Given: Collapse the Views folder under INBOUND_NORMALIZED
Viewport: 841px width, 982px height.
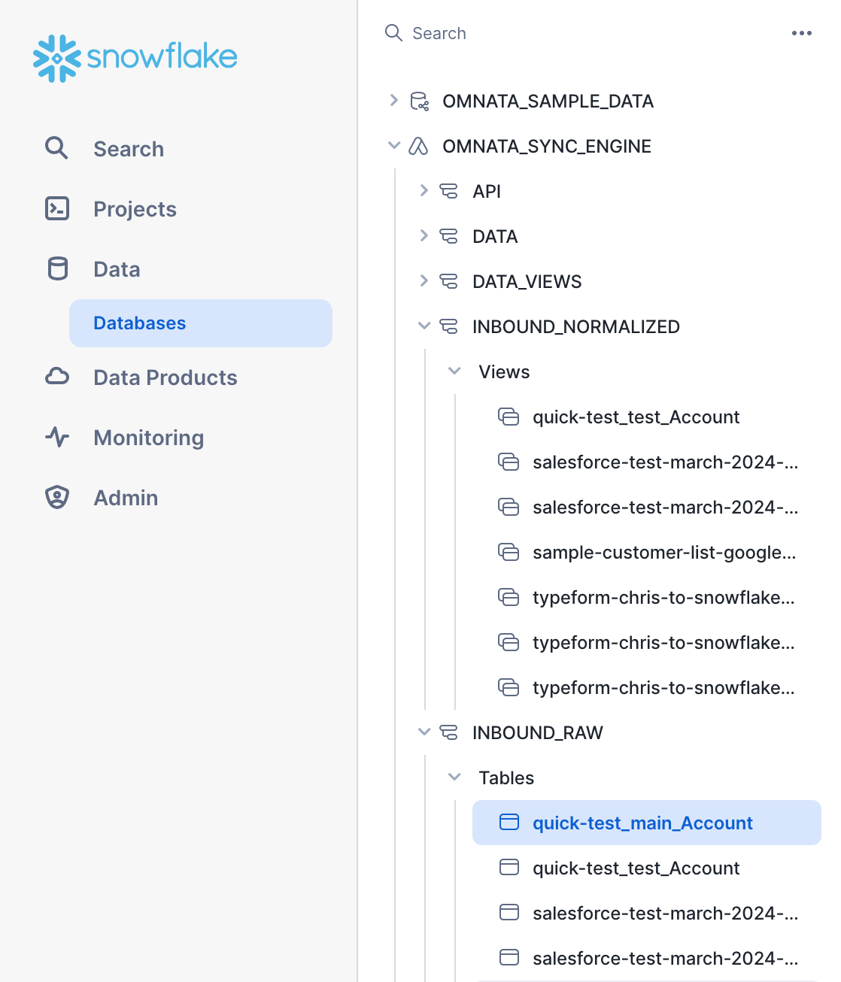Looking at the screenshot, I should click(454, 371).
